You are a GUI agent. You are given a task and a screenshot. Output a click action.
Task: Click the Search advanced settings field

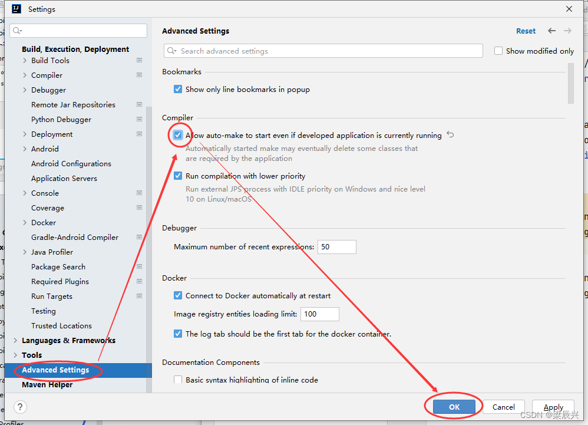click(x=323, y=51)
